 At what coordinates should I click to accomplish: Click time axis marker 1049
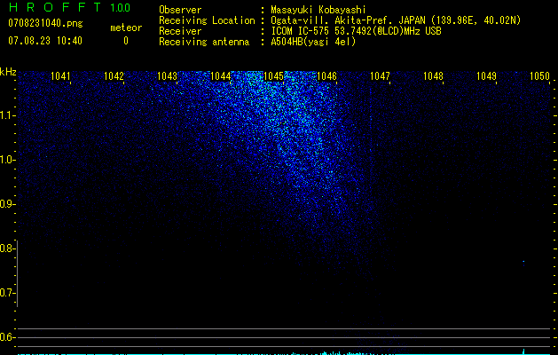pos(486,76)
